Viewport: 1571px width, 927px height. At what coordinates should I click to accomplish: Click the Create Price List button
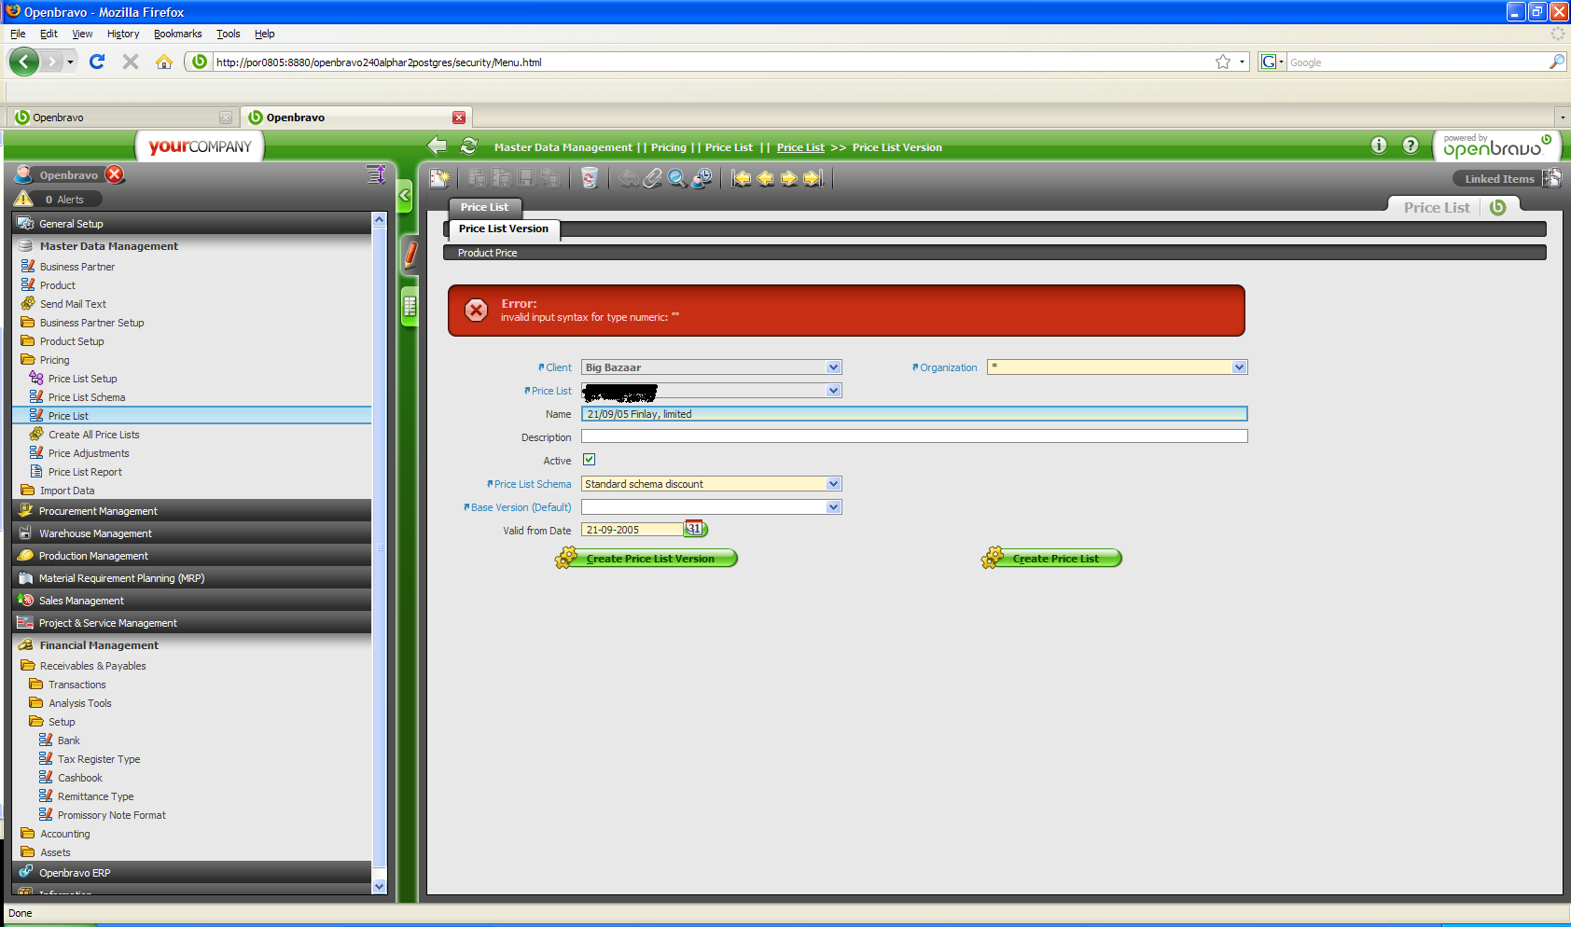1051,559
